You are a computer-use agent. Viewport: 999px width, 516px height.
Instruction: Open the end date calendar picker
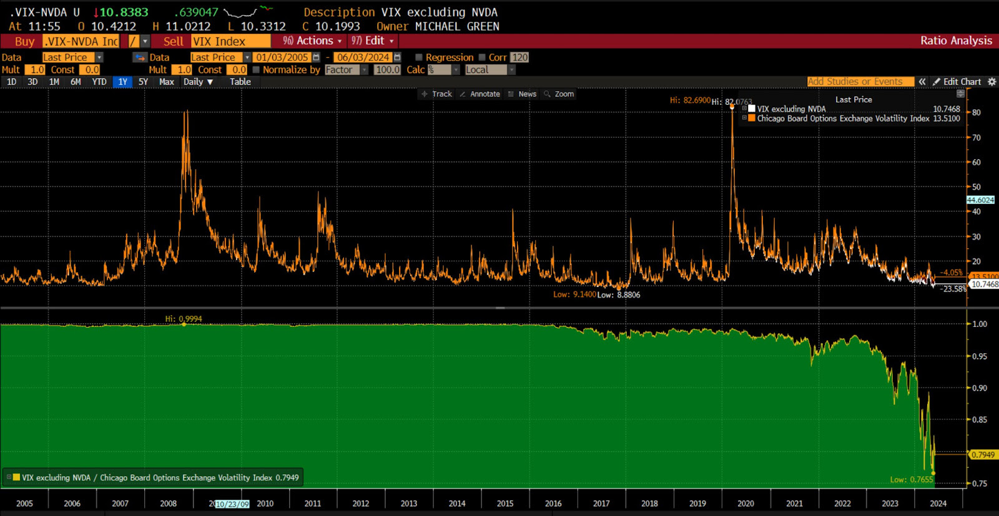(397, 57)
